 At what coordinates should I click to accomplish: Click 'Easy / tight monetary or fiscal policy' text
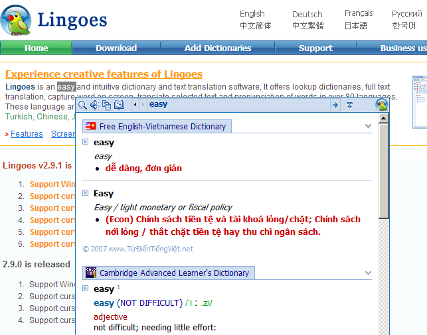[x=163, y=208]
